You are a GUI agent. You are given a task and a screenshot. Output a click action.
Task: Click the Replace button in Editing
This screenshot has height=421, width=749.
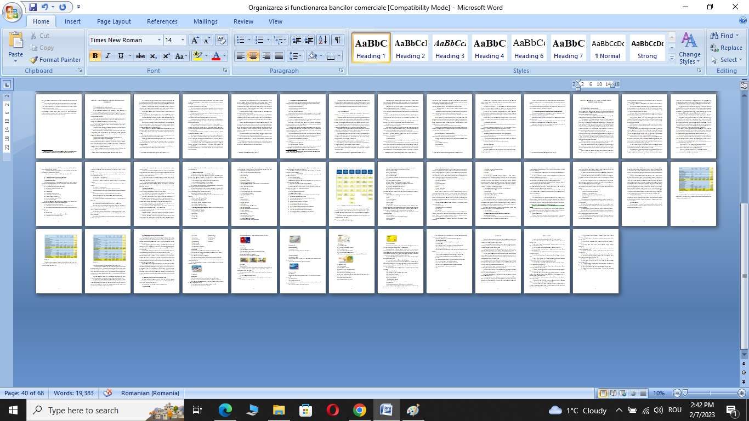pyautogui.click(x=726, y=48)
